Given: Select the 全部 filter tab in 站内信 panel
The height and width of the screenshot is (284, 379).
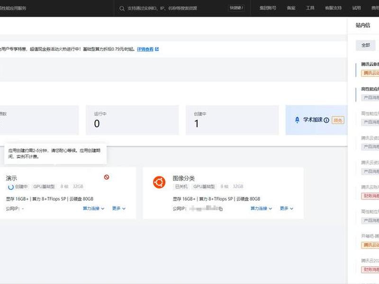Looking at the screenshot, I should (365, 45).
